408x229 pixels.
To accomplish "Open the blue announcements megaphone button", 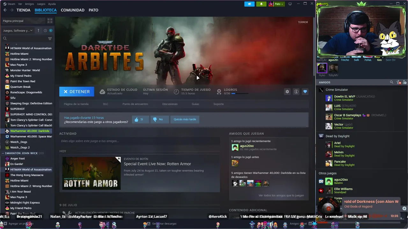I will [249, 4].
